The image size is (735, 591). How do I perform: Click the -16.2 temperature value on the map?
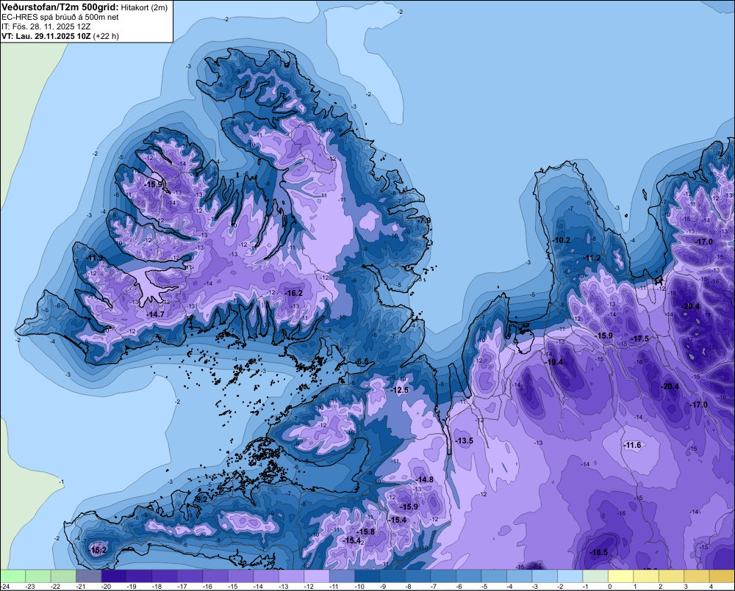tap(293, 293)
